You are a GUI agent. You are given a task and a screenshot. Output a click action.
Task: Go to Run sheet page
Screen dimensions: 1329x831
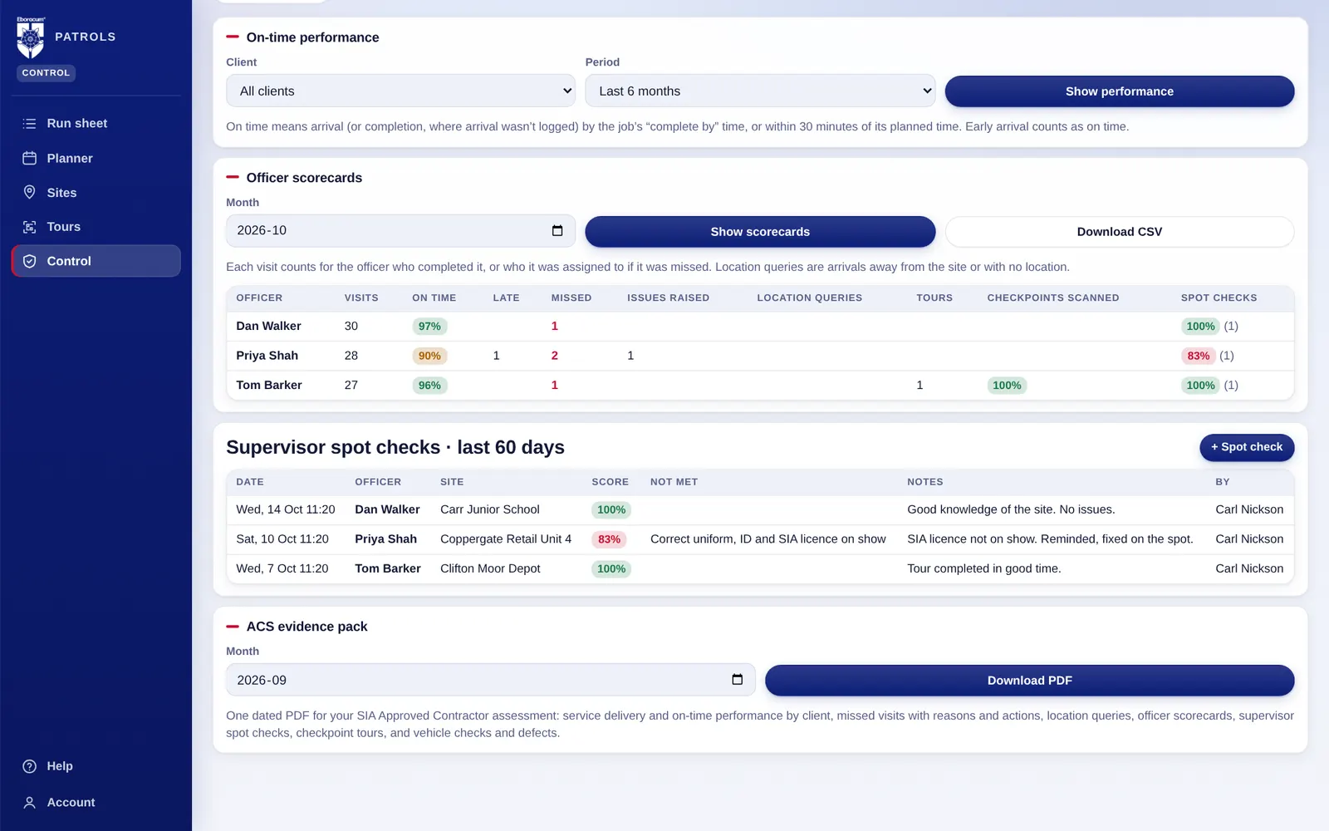[x=96, y=123]
